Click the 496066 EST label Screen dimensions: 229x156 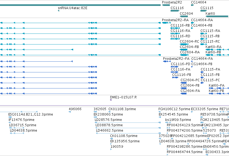(x=75, y=109)
